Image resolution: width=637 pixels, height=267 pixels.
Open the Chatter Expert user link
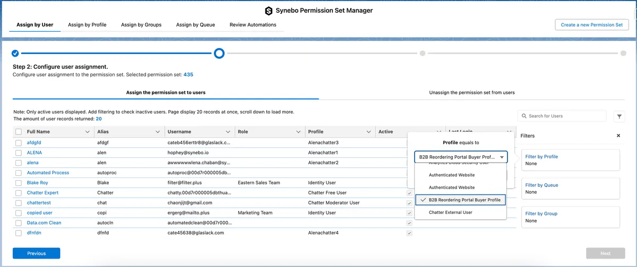pyautogui.click(x=42, y=193)
